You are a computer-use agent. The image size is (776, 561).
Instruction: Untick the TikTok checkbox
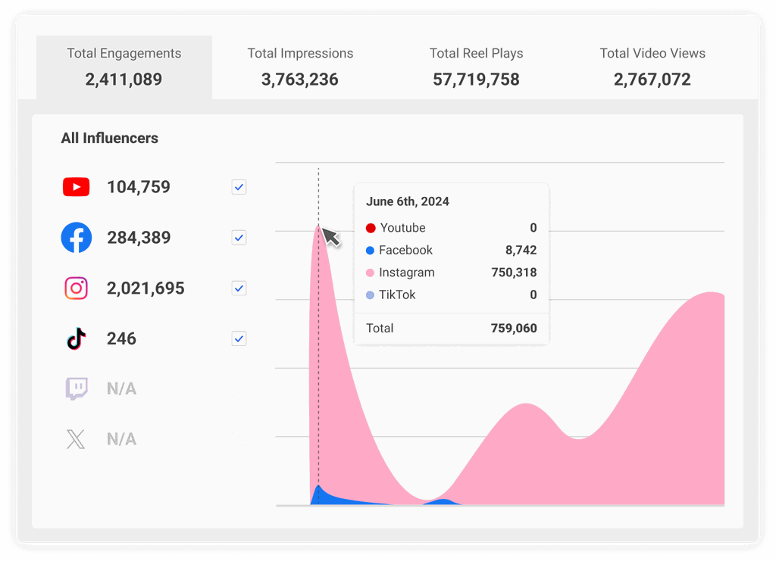(239, 339)
